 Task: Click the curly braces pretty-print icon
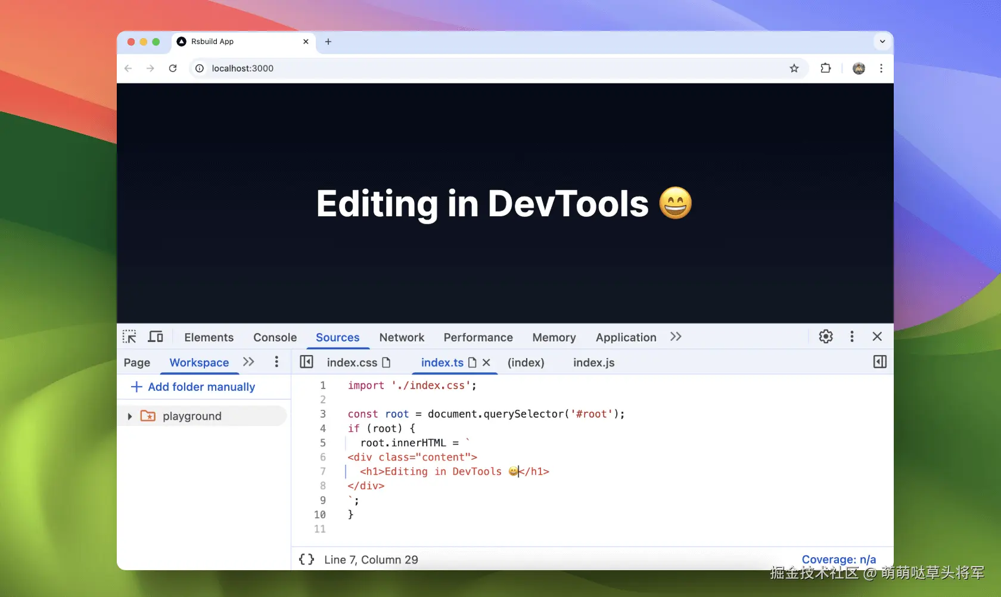(306, 559)
